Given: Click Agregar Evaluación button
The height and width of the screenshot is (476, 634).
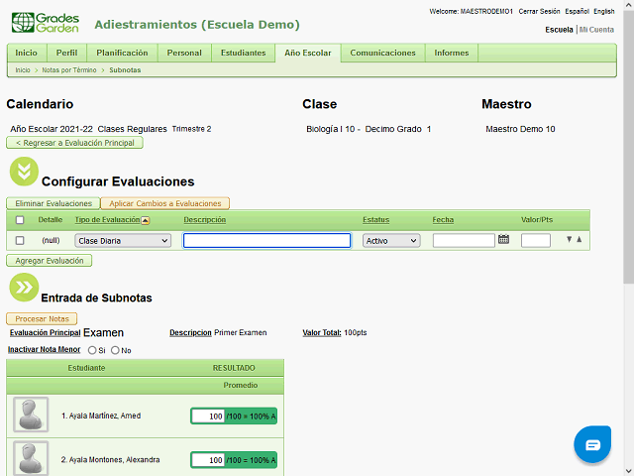Looking at the screenshot, I should (x=50, y=261).
